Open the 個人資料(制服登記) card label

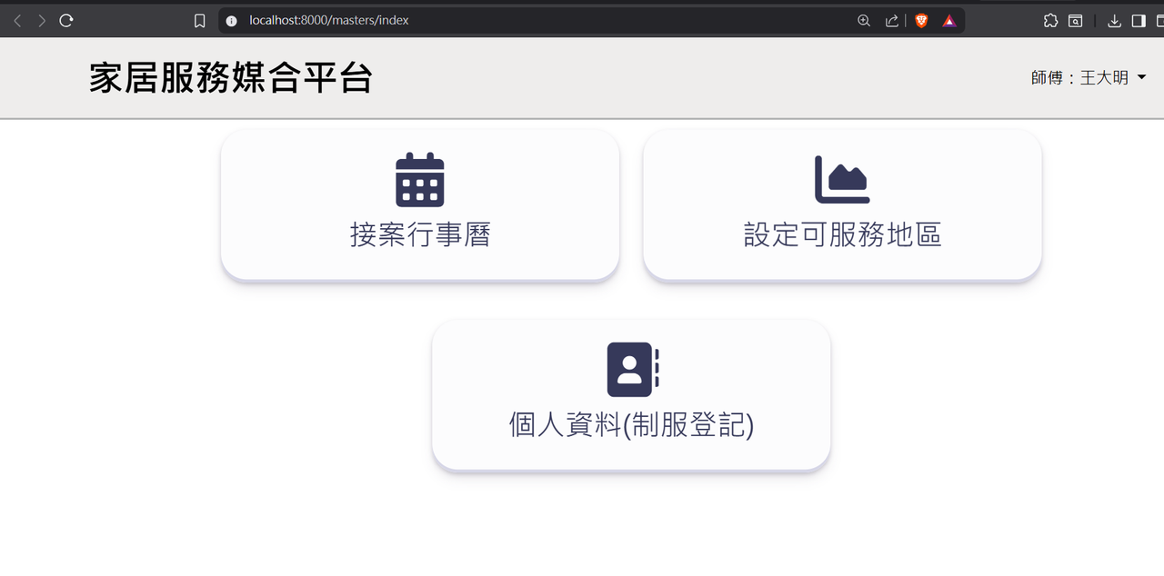(x=631, y=425)
